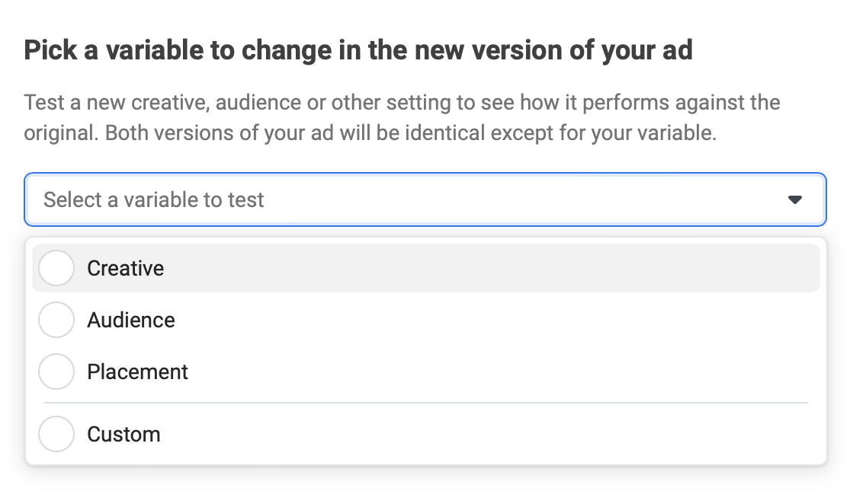Screen dimensions: 866x504
Task: Click the dropdown caret arrow icon
Action: click(795, 199)
